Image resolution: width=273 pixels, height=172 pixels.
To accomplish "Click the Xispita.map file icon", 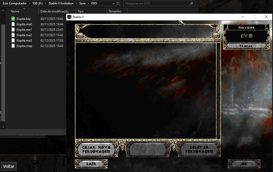I will tap(13, 46).
